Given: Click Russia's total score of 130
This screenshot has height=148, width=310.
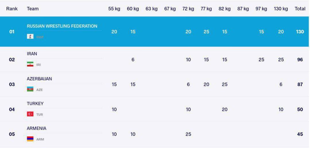Looking at the screenshot, I should [300, 32].
